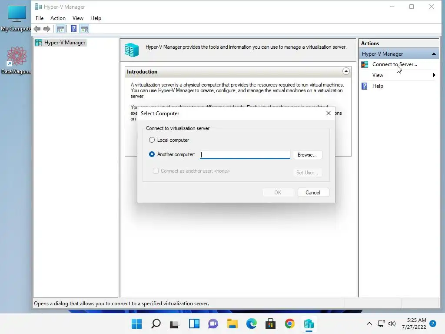Click the Introduction section header text

coord(142,72)
